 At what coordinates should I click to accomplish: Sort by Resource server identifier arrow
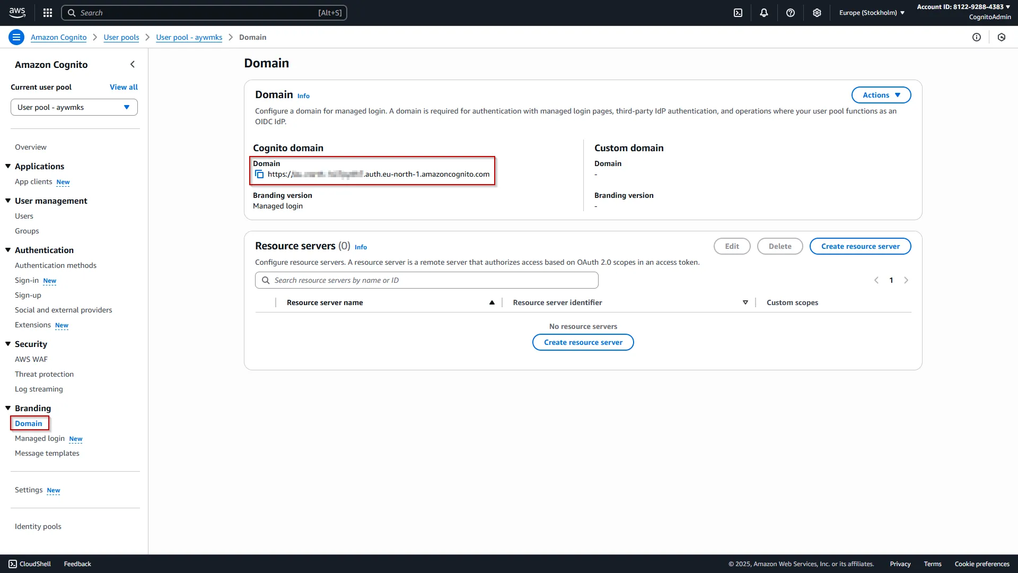(745, 302)
